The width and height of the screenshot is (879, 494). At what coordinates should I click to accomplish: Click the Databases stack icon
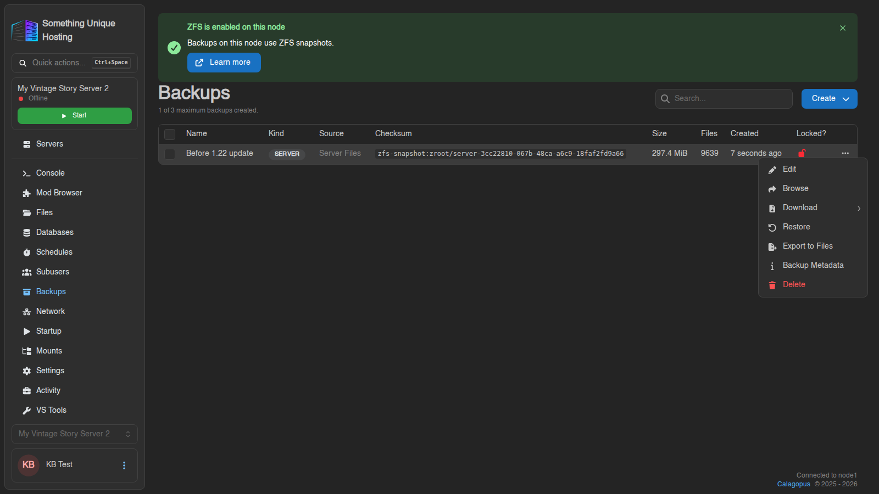click(x=26, y=233)
